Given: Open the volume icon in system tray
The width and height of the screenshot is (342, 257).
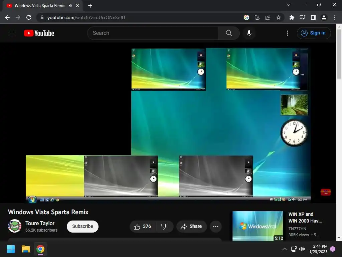Looking at the screenshot, I should (302, 249).
